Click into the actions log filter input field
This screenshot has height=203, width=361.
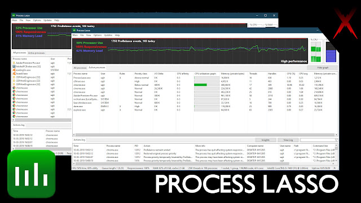click(x=318, y=140)
